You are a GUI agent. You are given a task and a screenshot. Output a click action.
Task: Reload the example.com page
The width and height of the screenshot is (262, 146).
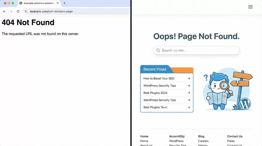[x=18, y=11]
